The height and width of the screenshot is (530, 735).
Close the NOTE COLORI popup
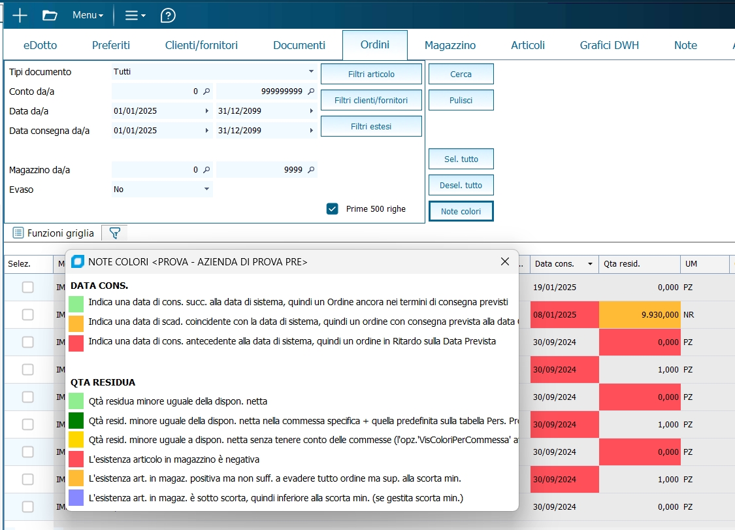coord(505,261)
